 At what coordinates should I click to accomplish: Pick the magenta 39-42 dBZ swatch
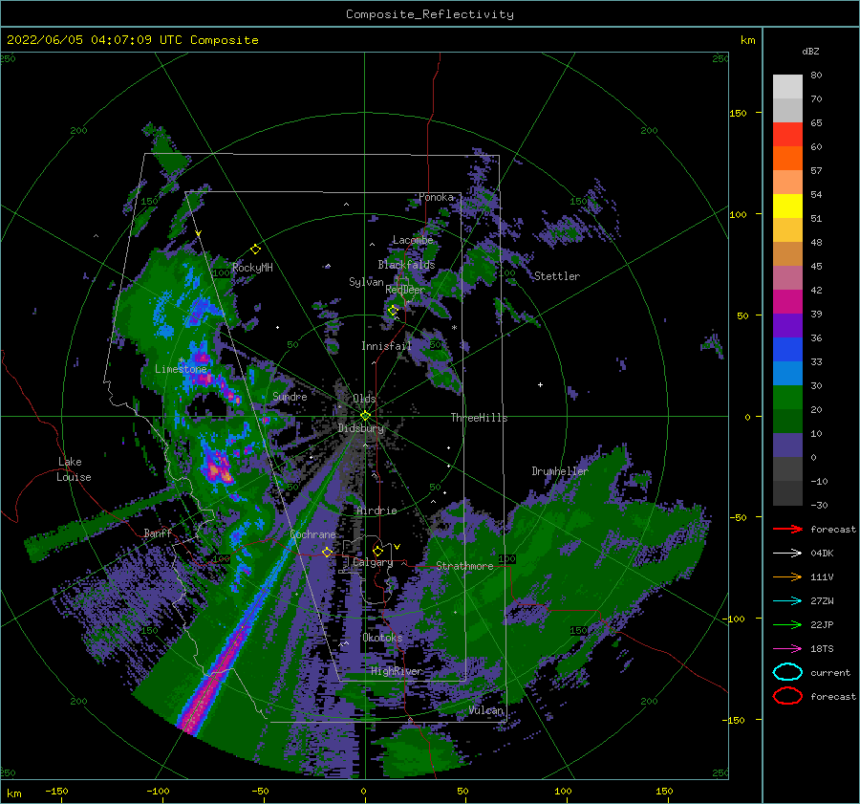pyautogui.click(x=787, y=301)
